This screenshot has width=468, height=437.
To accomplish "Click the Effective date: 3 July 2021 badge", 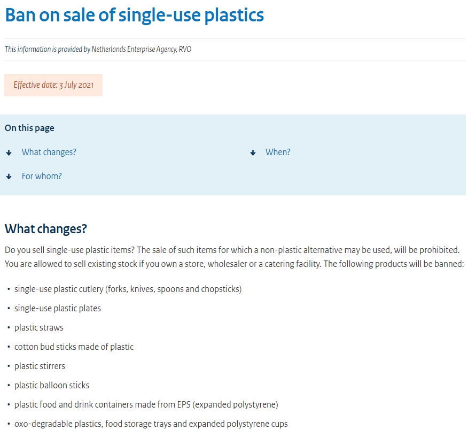I will click(x=53, y=85).
